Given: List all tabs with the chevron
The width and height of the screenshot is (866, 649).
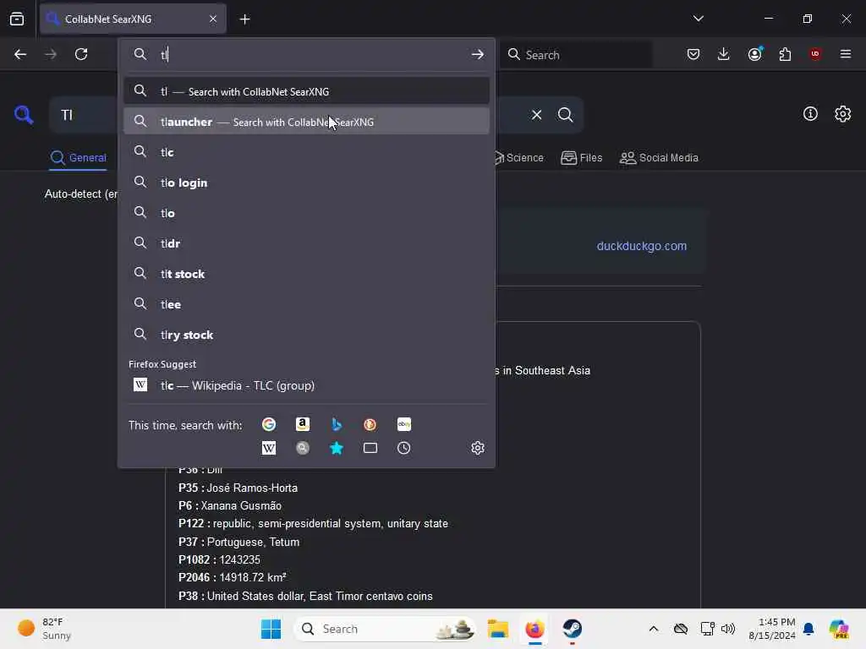Looking at the screenshot, I should pos(698,19).
